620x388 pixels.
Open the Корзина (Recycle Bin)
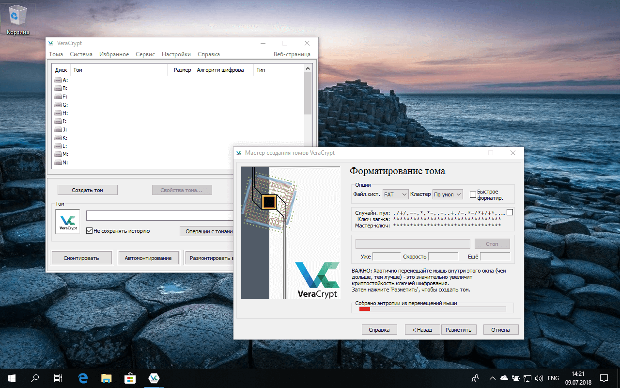pos(18,16)
